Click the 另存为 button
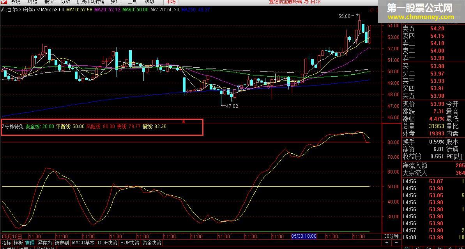465x249 pixels. (45, 243)
